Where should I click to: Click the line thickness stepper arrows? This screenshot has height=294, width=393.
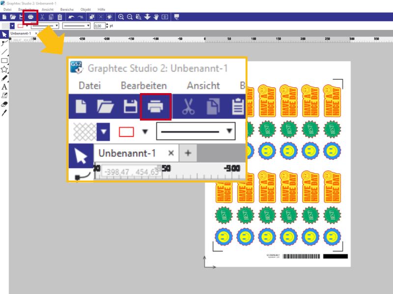(107, 26)
